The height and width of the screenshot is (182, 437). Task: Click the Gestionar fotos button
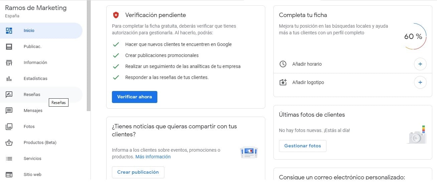point(303,146)
